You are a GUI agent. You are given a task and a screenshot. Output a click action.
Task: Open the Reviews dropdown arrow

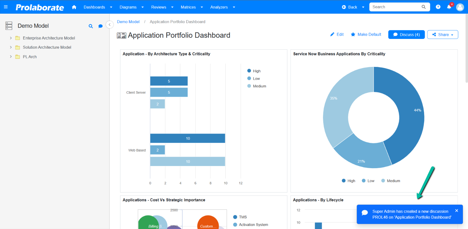point(172,7)
